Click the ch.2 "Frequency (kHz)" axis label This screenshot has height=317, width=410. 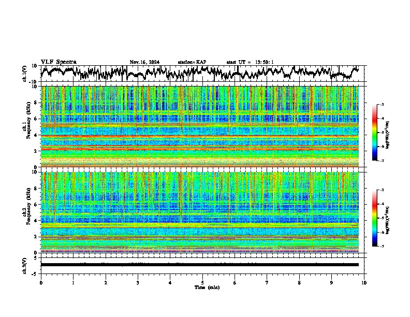pyautogui.click(x=29, y=206)
